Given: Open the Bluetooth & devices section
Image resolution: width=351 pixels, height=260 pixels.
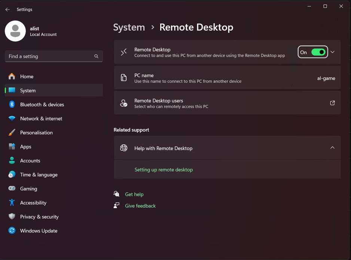Looking at the screenshot, I should 42,105.
